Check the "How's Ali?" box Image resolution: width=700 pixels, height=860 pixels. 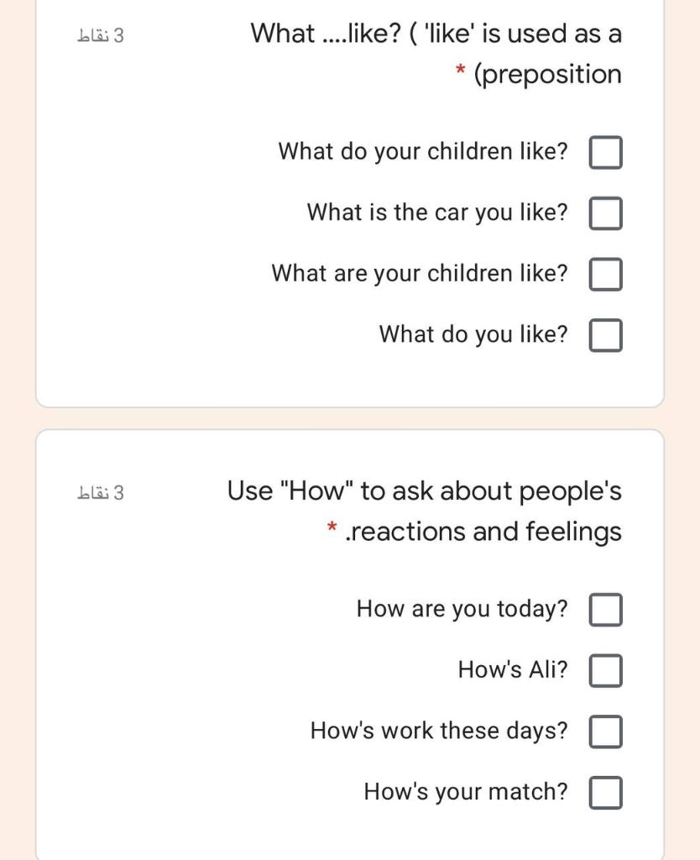[x=605, y=670]
